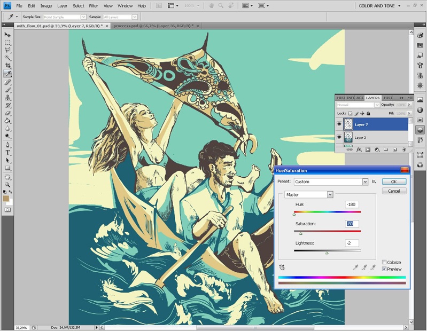Click the Lightness slider handle
Viewport: 427px width, 331px height.
(x=327, y=253)
